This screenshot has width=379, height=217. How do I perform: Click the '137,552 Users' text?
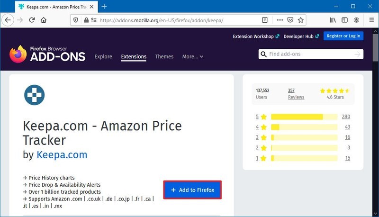point(262,94)
